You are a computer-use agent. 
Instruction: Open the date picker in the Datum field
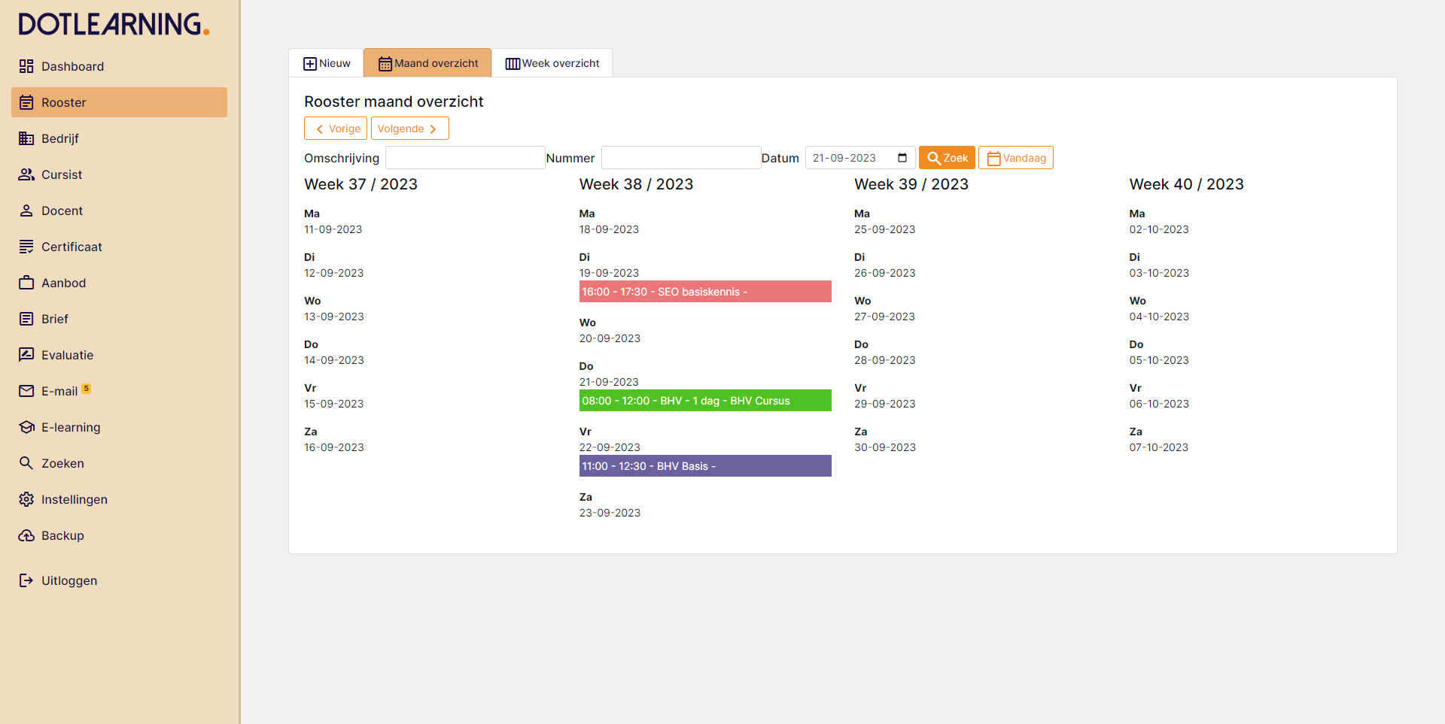(902, 157)
